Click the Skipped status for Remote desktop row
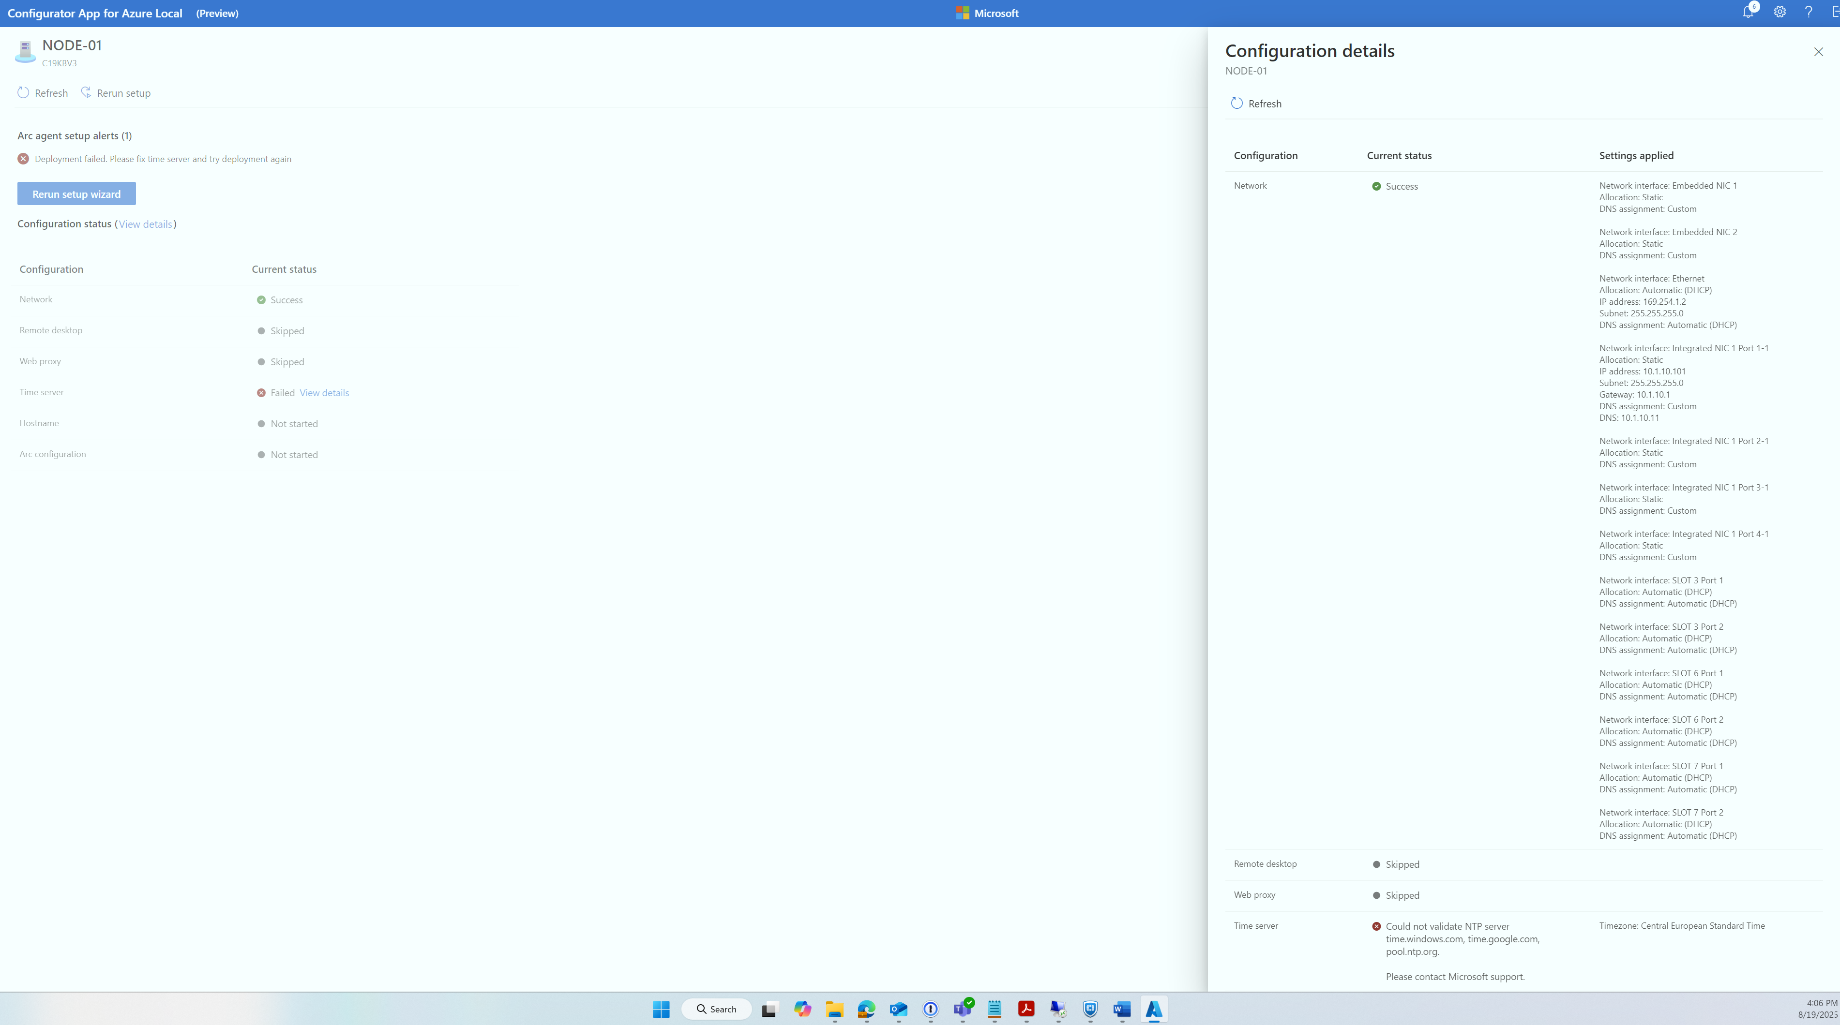The height and width of the screenshot is (1025, 1840). pos(281,330)
